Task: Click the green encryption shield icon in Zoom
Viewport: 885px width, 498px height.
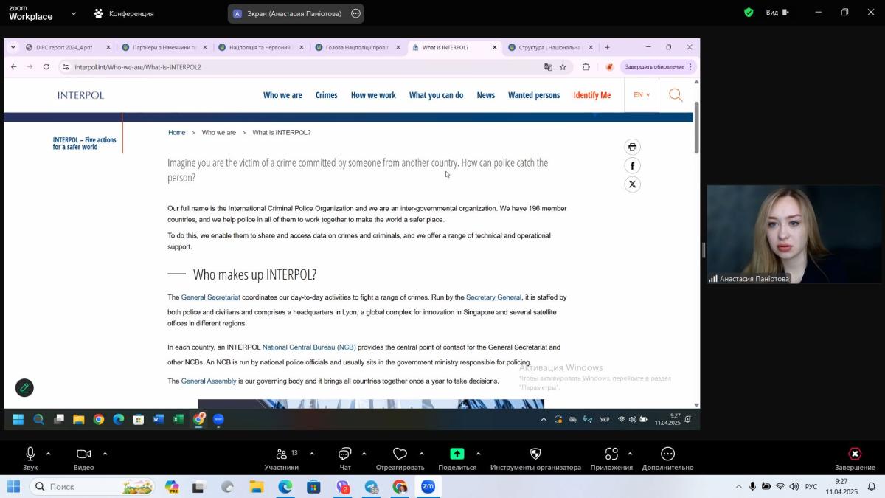Action: [x=749, y=13]
